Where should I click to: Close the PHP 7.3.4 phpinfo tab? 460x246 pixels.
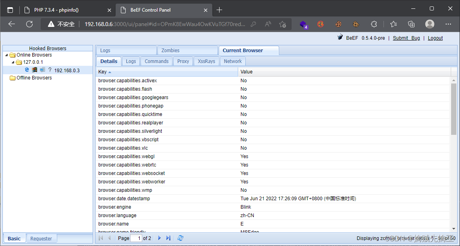pyautogui.click(x=109, y=10)
